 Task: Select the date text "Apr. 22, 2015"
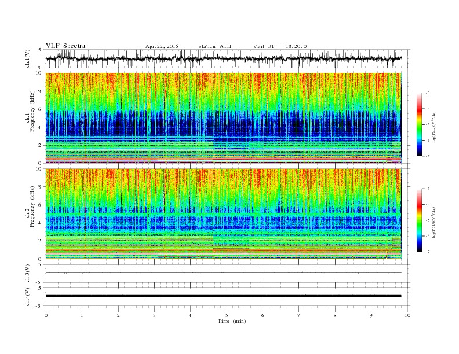point(162,46)
